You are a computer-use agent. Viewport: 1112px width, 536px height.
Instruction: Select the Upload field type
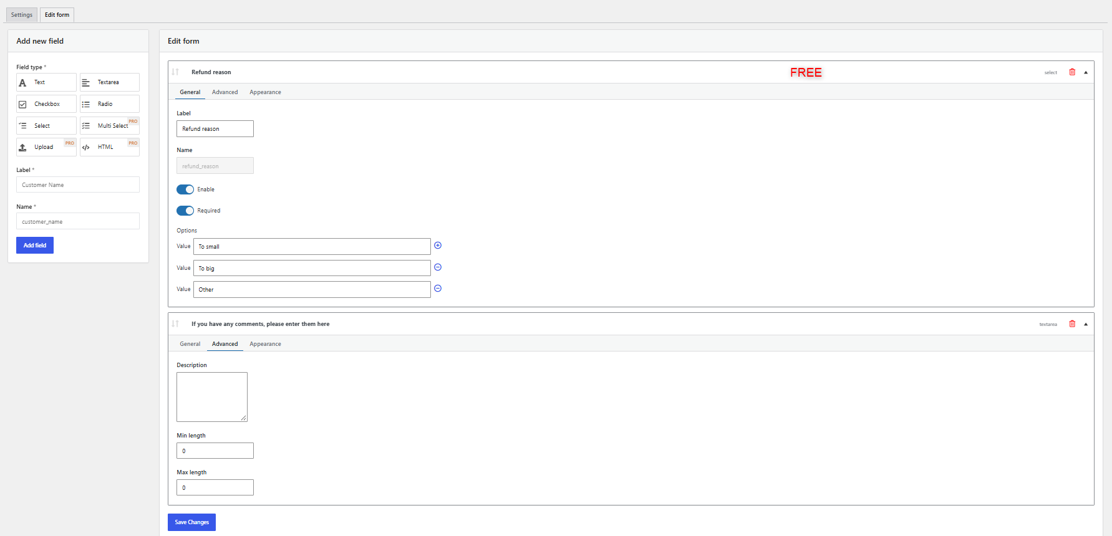pyautogui.click(x=46, y=147)
